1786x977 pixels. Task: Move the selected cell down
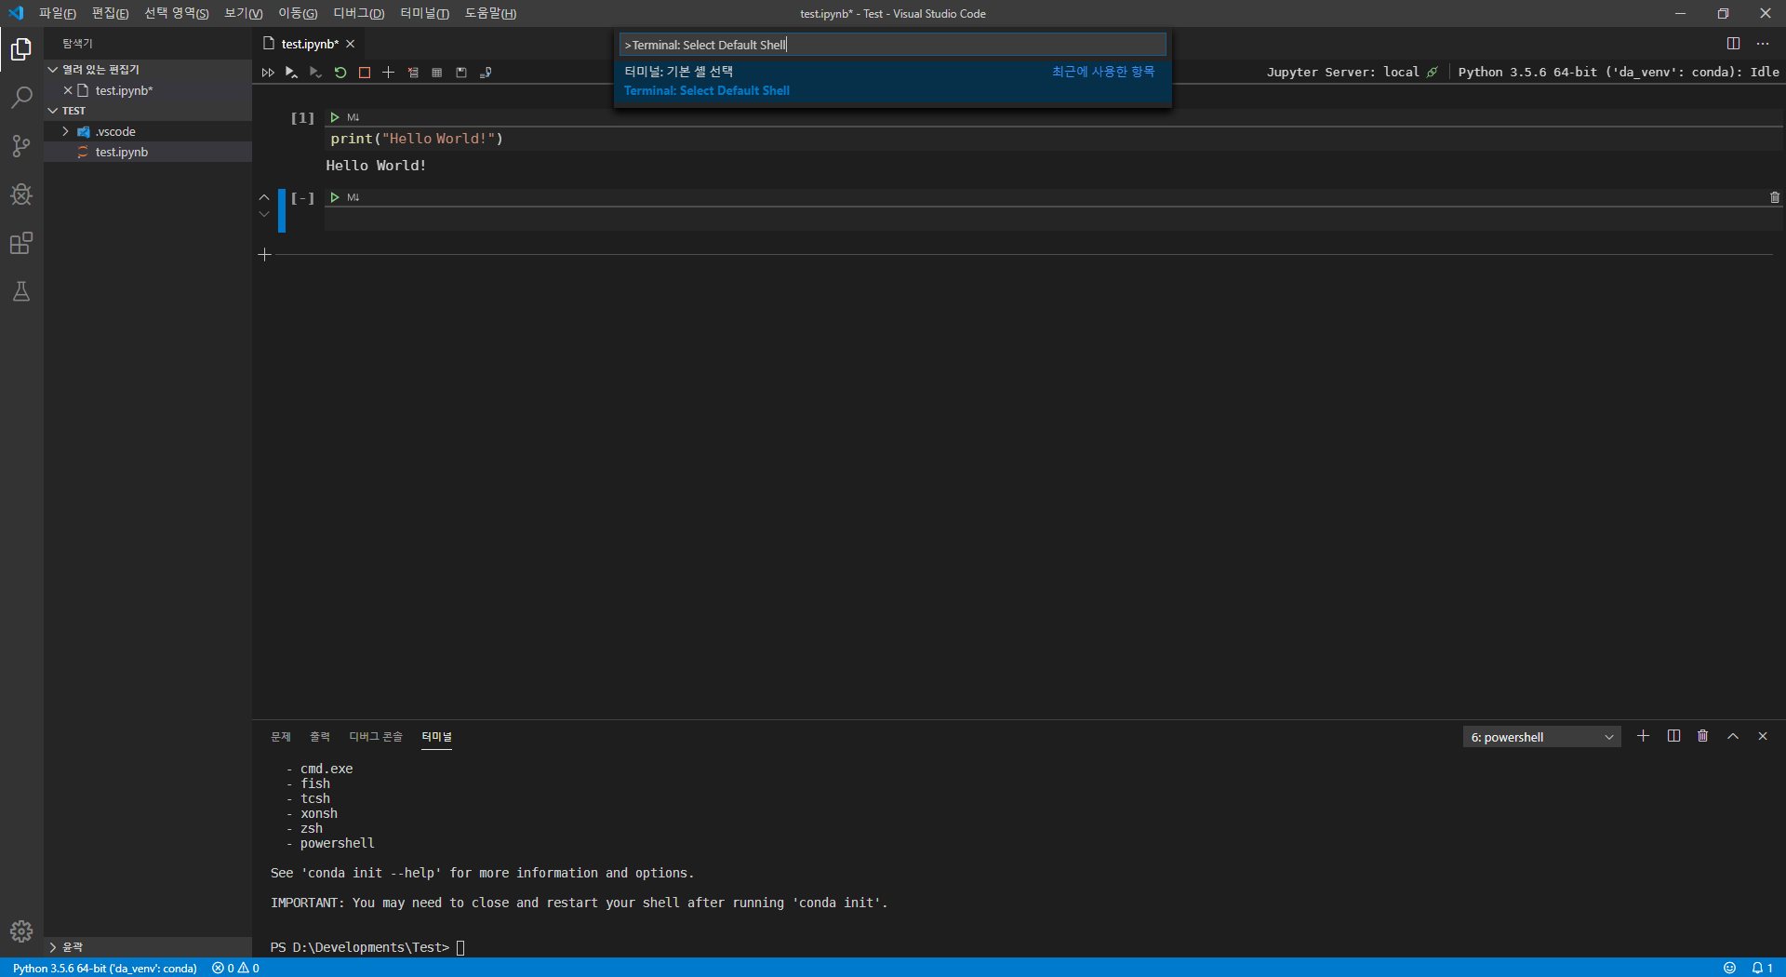[x=264, y=215]
